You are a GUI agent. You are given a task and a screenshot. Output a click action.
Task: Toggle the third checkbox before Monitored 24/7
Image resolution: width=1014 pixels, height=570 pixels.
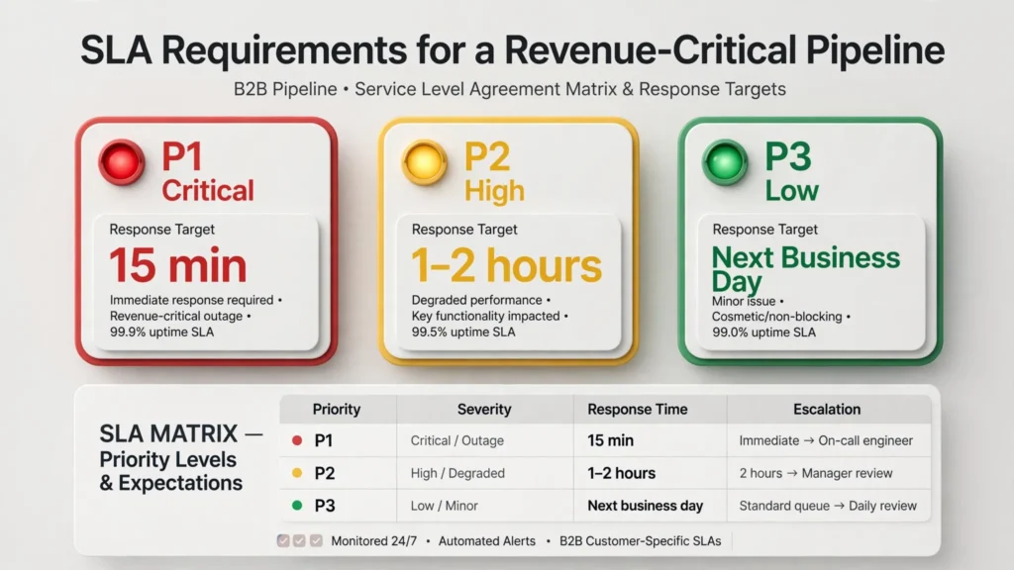(x=316, y=541)
